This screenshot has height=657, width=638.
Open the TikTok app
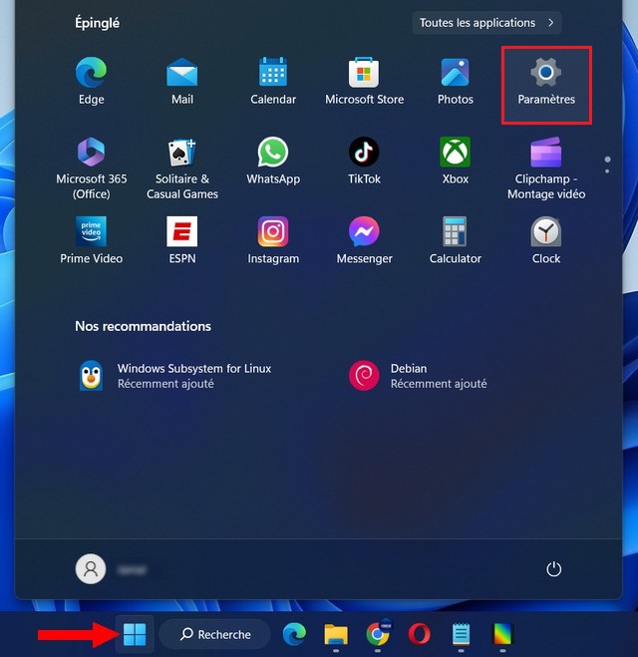[364, 162]
